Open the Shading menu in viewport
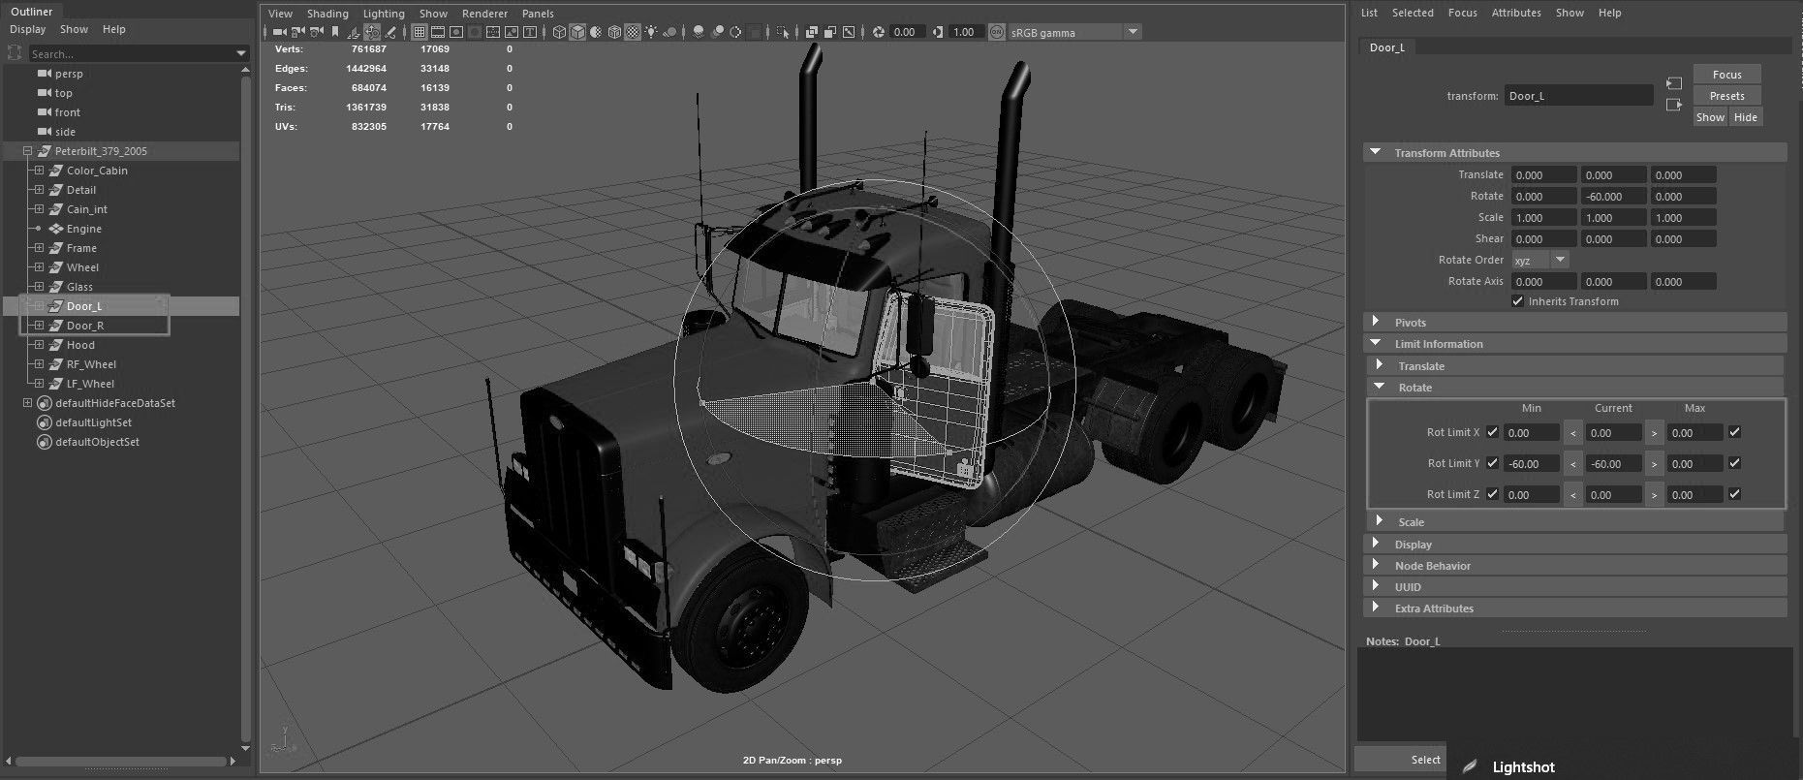This screenshot has width=1803, height=780. (327, 14)
